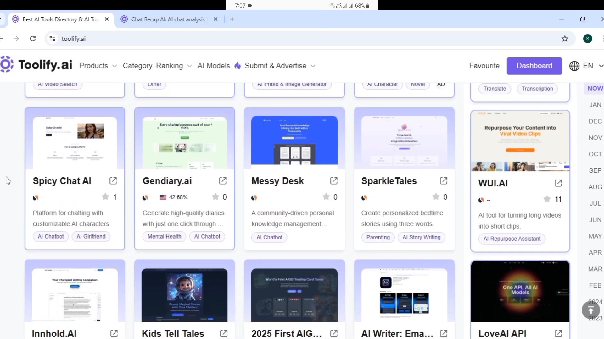
Task: Favorite Spicy Chat AI with star icon
Action: click(105, 197)
